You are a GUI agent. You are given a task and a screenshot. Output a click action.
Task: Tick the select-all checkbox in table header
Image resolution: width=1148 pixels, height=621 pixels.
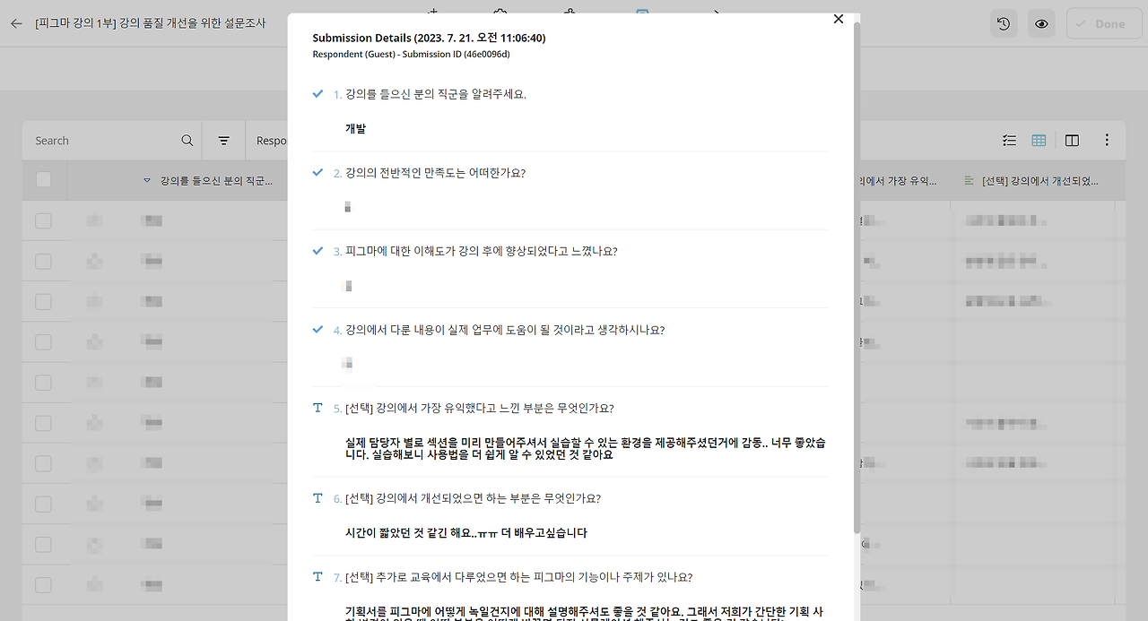click(x=43, y=180)
